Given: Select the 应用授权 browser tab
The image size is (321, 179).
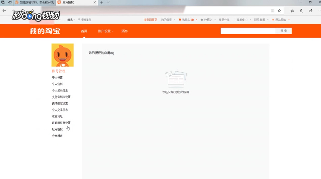Looking at the screenshot, I should click(77, 2).
